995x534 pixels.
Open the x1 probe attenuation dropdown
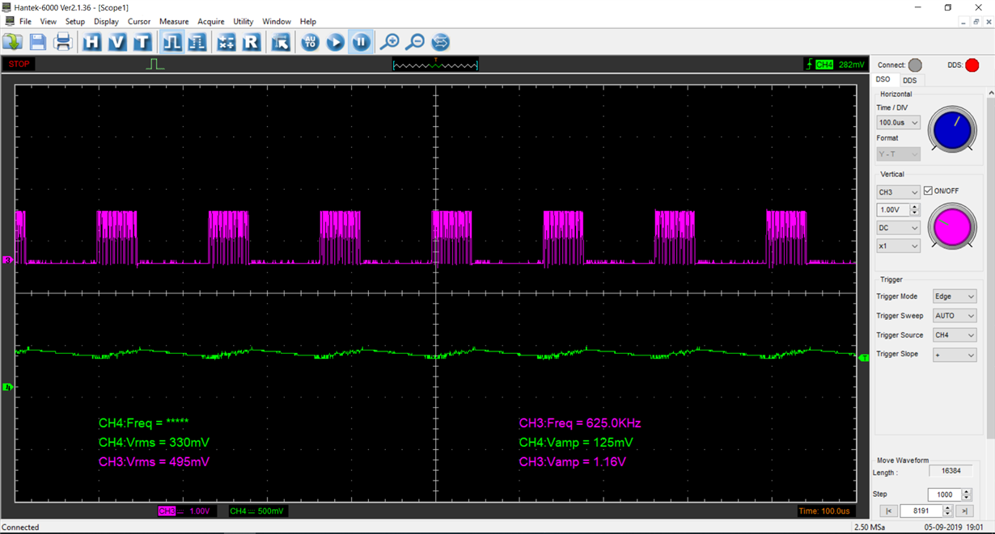point(899,246)
